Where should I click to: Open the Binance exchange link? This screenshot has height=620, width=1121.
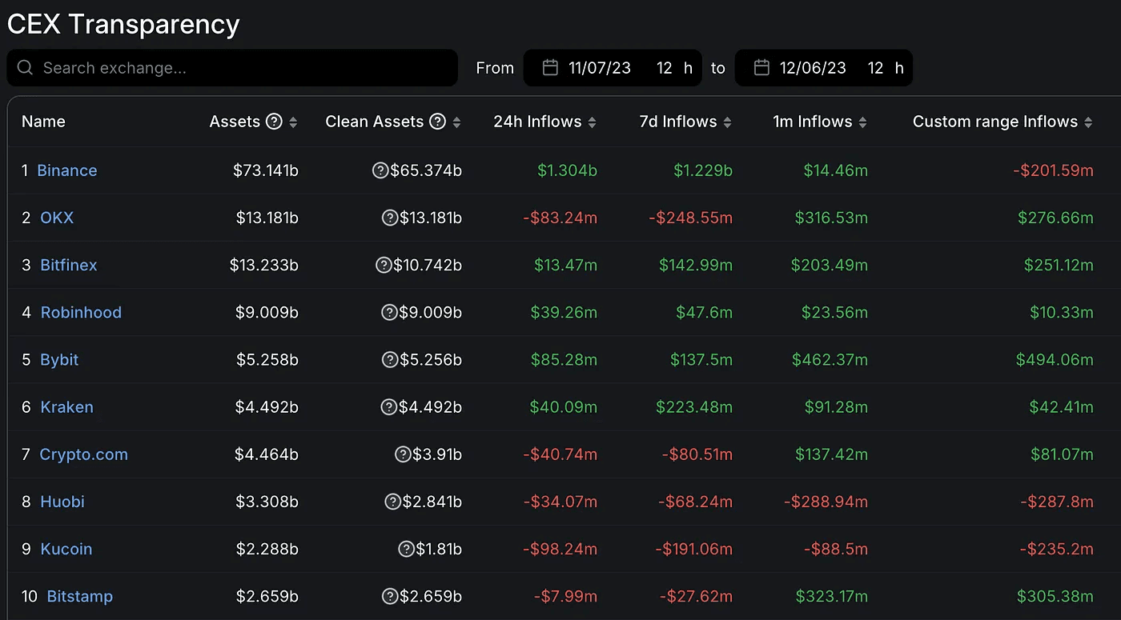tap(67, 170)
